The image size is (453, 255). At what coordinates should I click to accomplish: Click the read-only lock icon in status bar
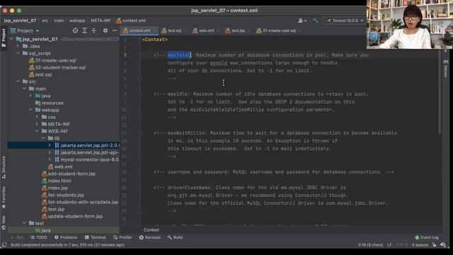434,245
